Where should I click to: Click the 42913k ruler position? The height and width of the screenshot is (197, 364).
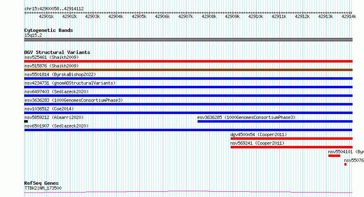coord(326,16)
